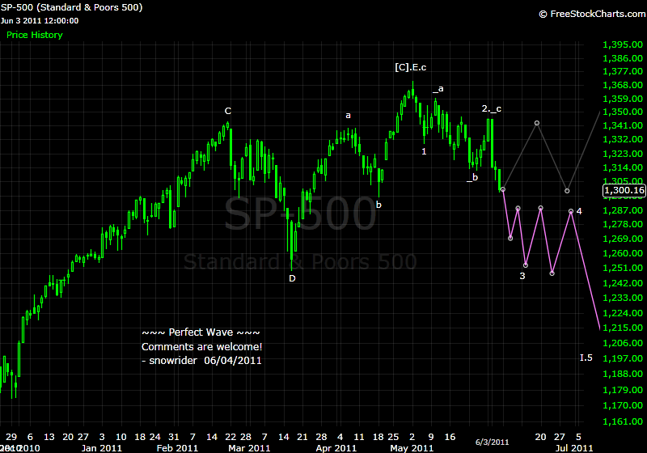Select the wave label C above the February peak
Image resolution: width=647 pixels, height=453 pixels.
tap(228, 111)
